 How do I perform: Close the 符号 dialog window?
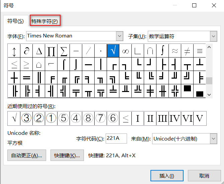tap(214, 5)
